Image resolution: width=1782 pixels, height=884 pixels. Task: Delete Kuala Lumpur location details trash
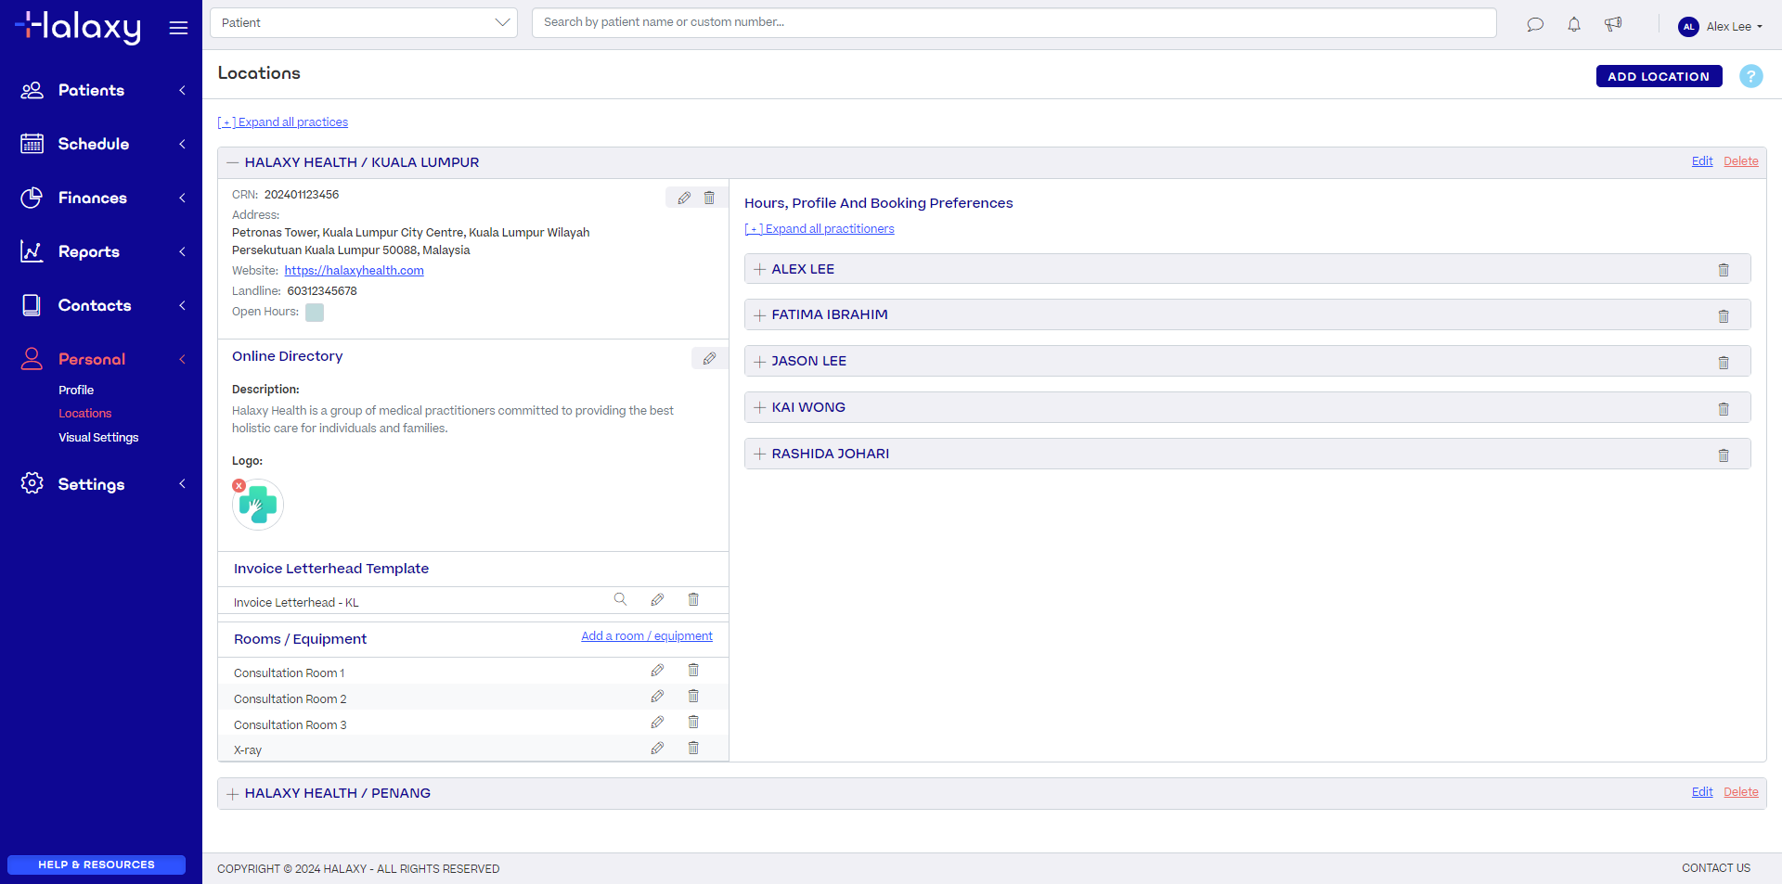pos(709,198)
